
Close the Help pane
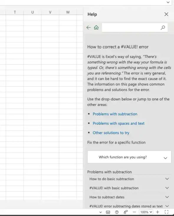(166, 14)
